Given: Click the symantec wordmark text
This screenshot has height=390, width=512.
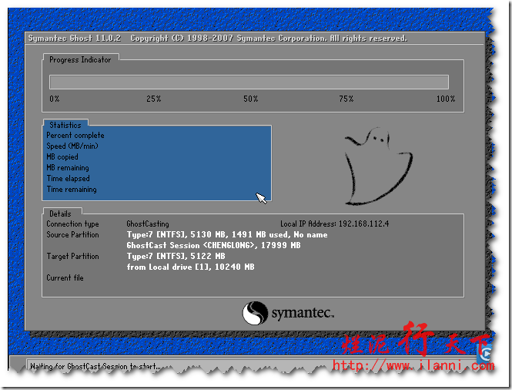Looking at the screenshot, I should point(303,313).
